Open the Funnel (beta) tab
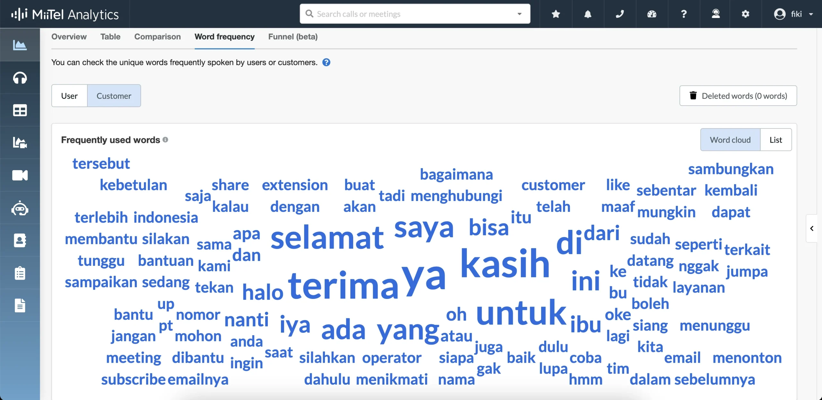822x400 pixels. coord(293,37)
